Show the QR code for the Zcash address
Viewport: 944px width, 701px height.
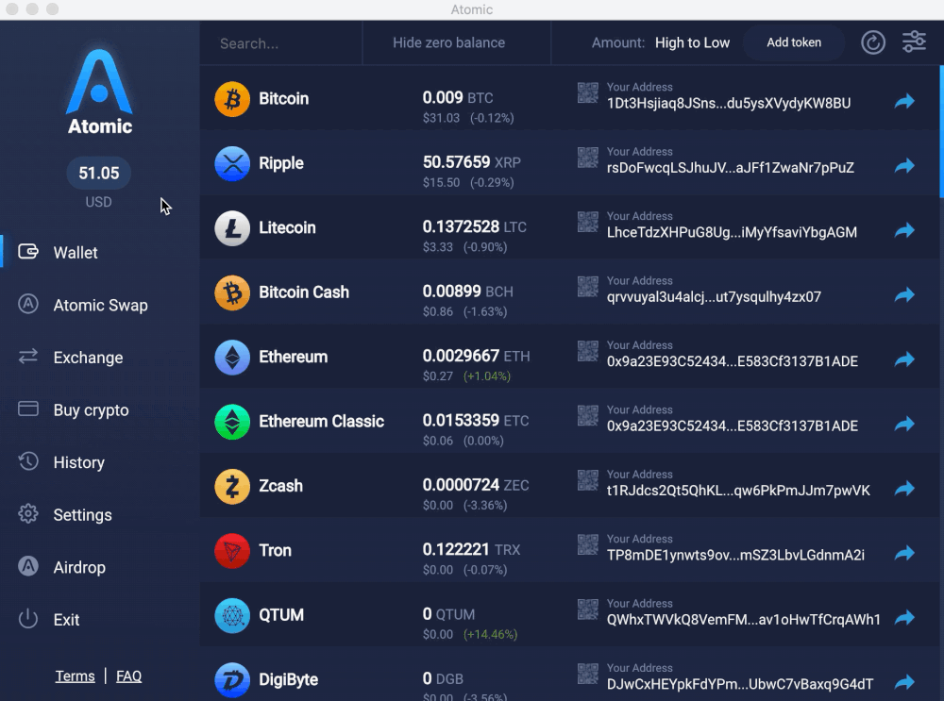click(588, 479)
